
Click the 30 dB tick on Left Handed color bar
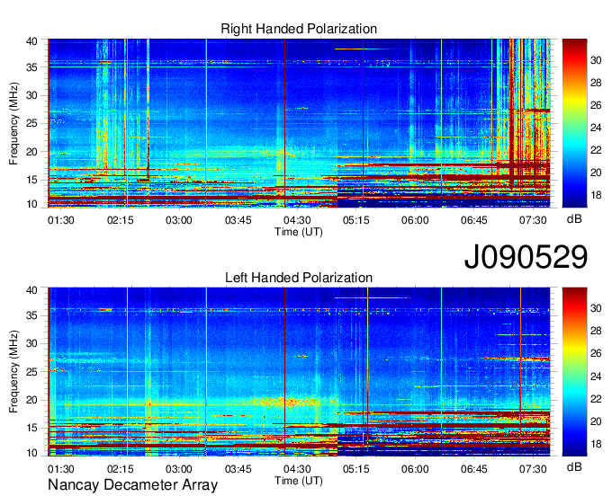596,308
